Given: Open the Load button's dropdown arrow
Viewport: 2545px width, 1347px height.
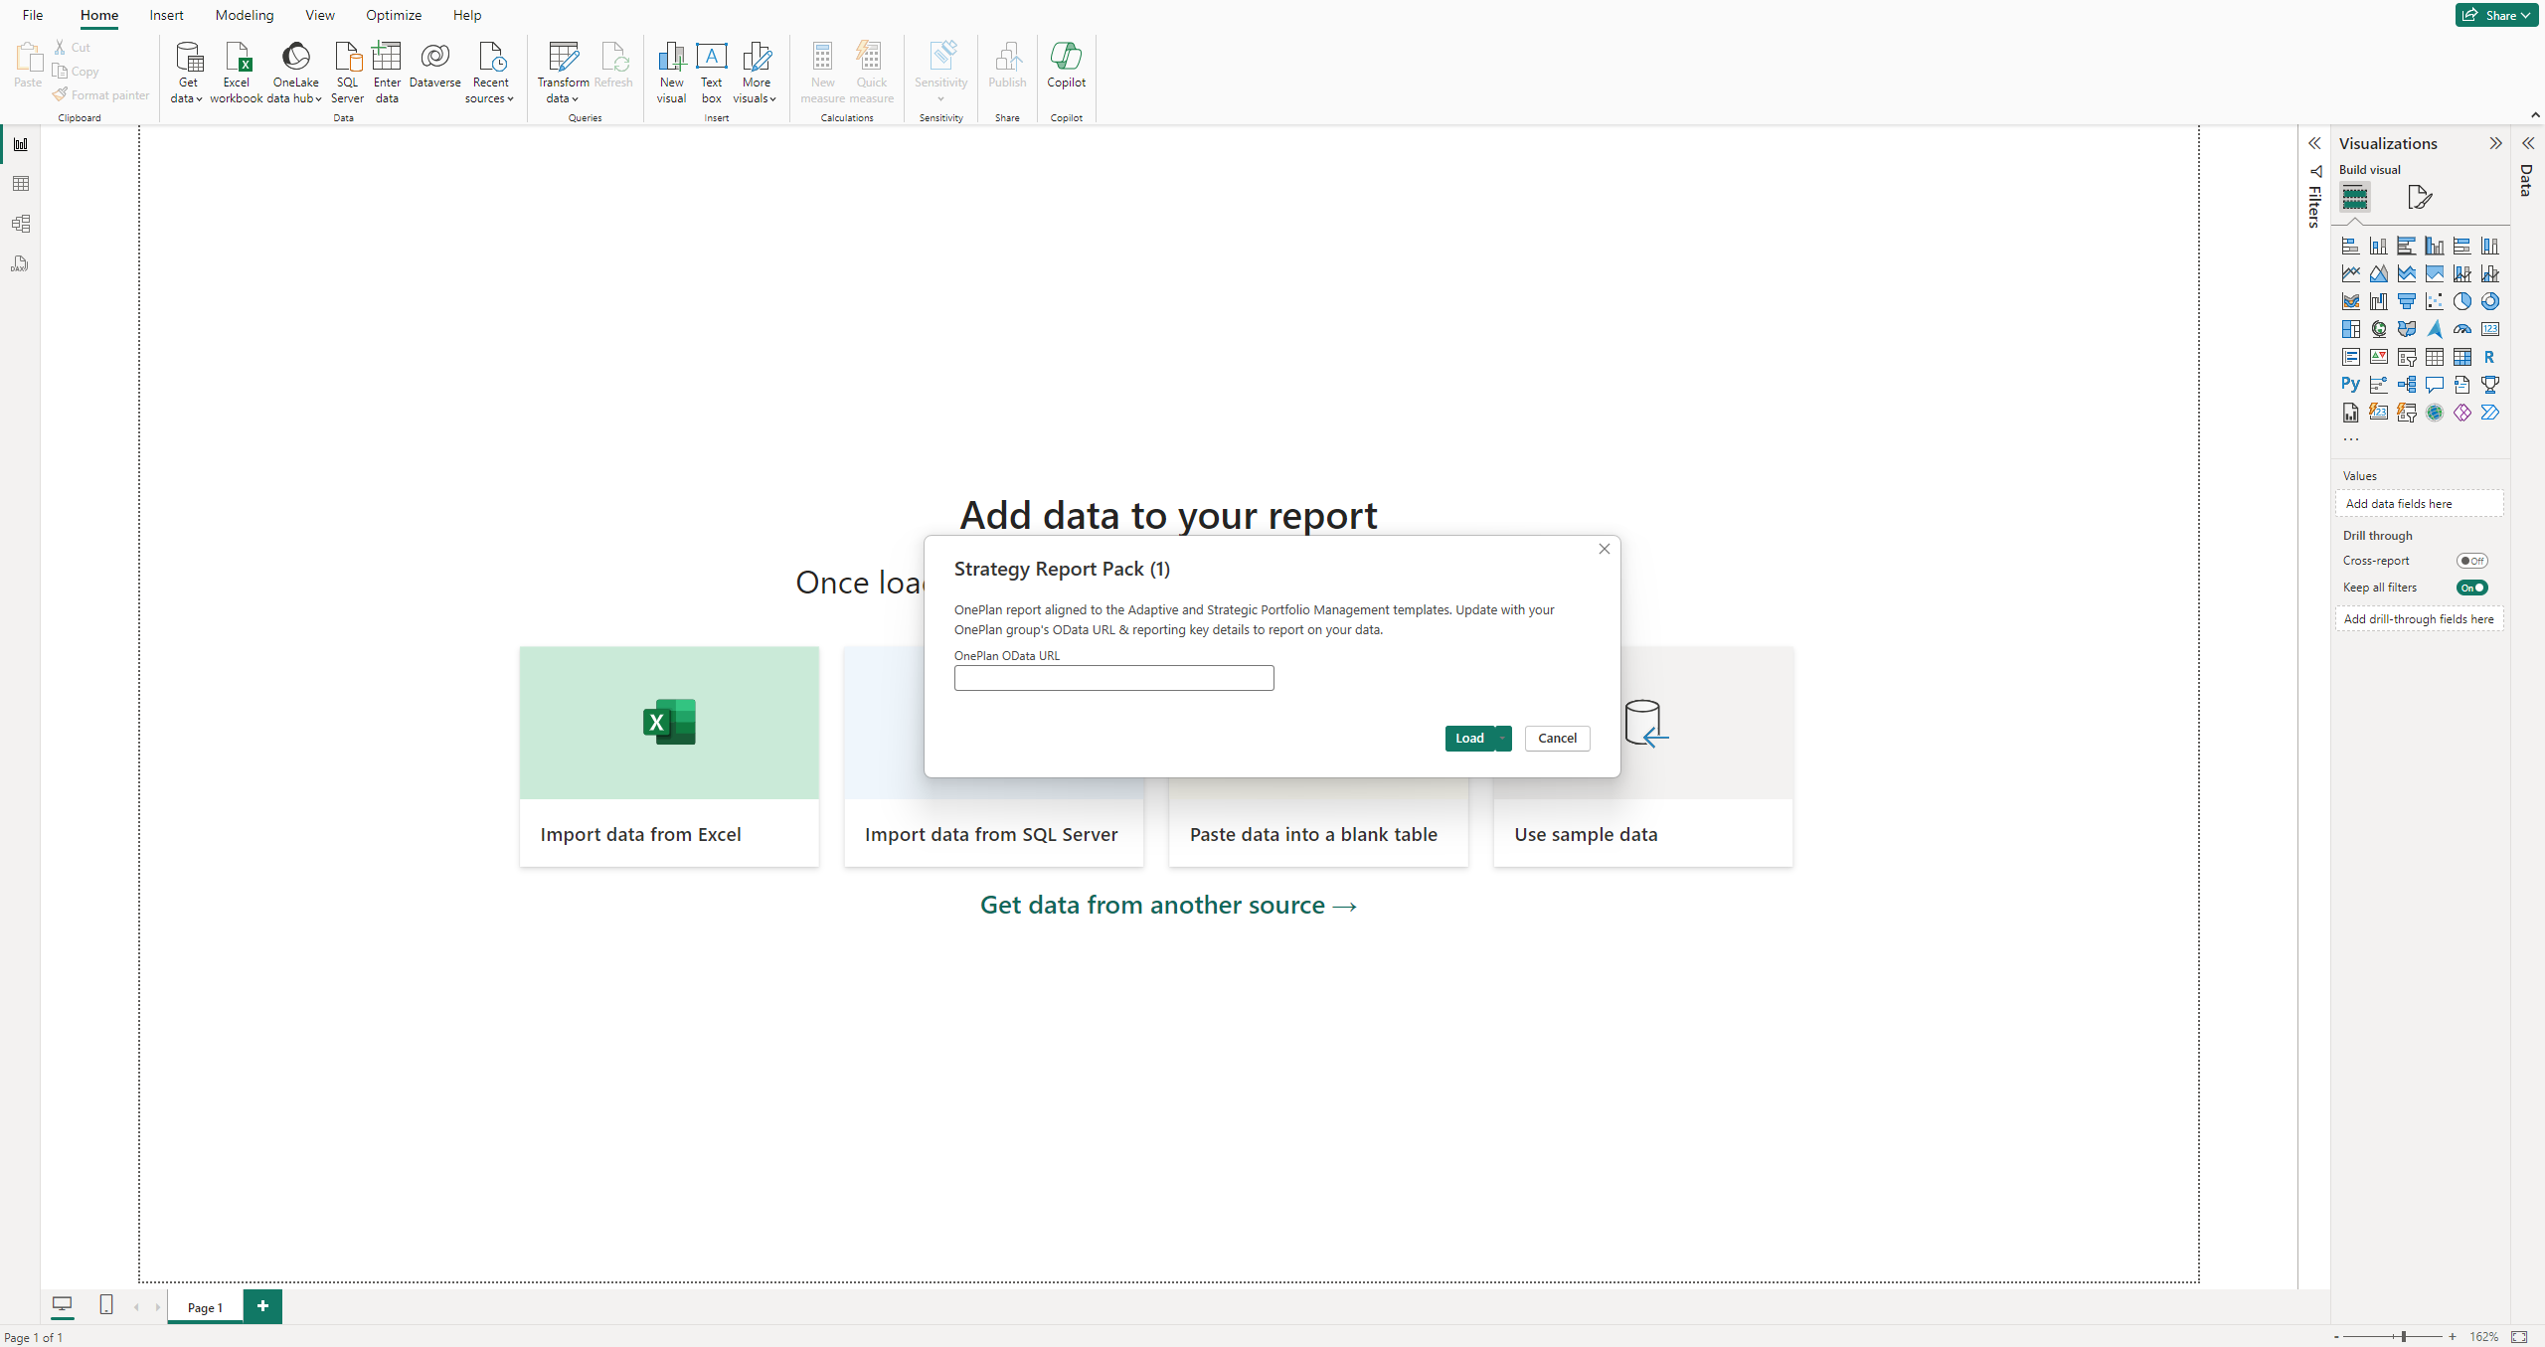Looking at the screenshot, I should (1503, 739).
